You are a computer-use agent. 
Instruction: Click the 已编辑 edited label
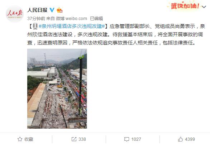coord(96,19)
